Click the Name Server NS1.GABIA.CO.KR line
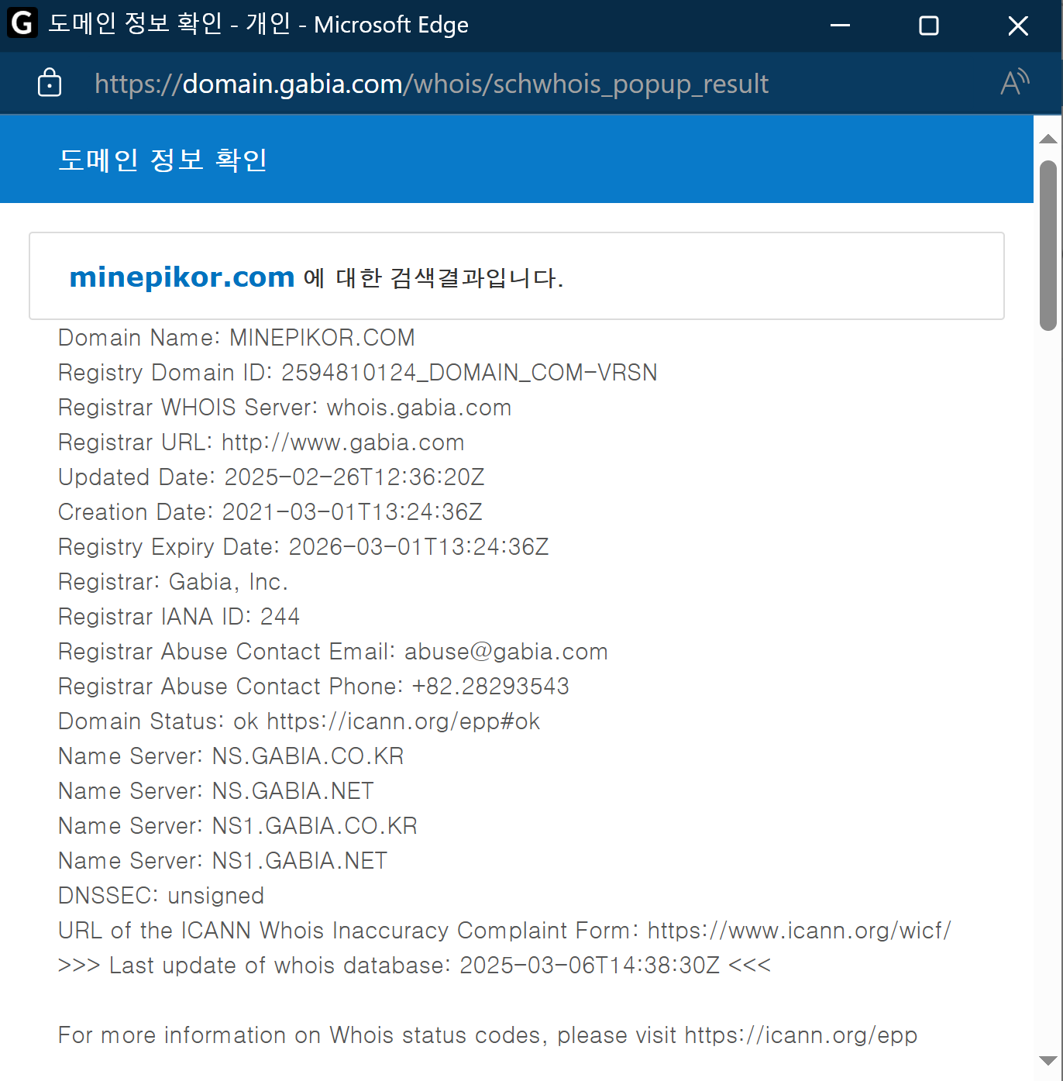The height and width of the screenshot is (1081, 1063). pyautogui.click(x=238, y=826)
